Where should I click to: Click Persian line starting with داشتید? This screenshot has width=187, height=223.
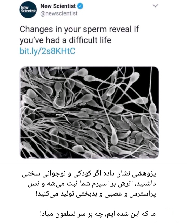92,184
